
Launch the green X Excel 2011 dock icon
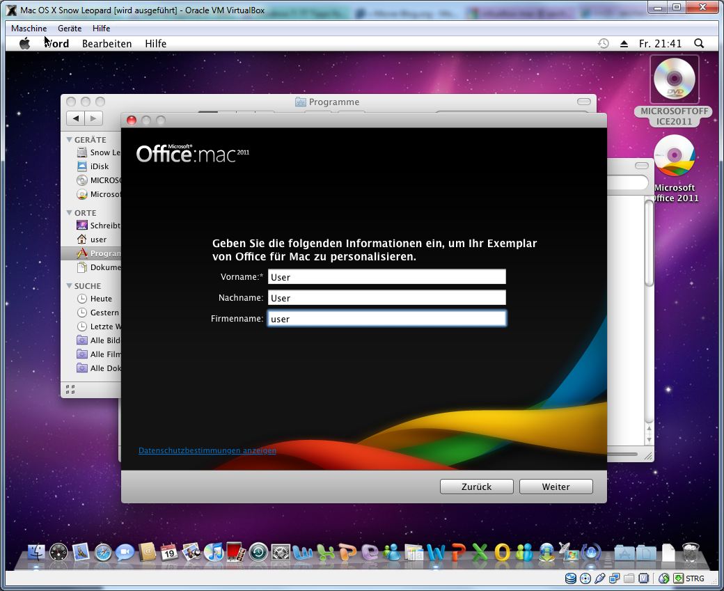pos(480,552)
